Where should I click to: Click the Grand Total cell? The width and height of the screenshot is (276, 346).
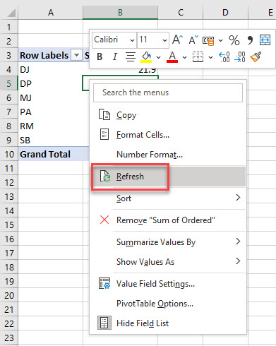[50, 154]
